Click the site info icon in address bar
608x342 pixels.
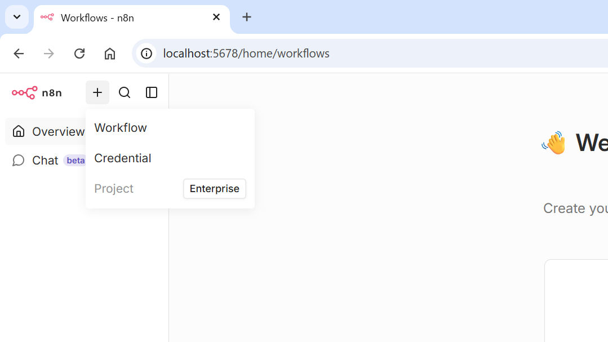pyautogui.click(x=147, y=54)
